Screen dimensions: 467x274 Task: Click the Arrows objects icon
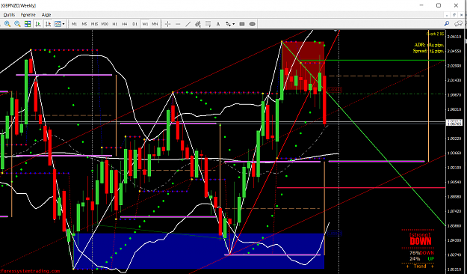(228, 24)
